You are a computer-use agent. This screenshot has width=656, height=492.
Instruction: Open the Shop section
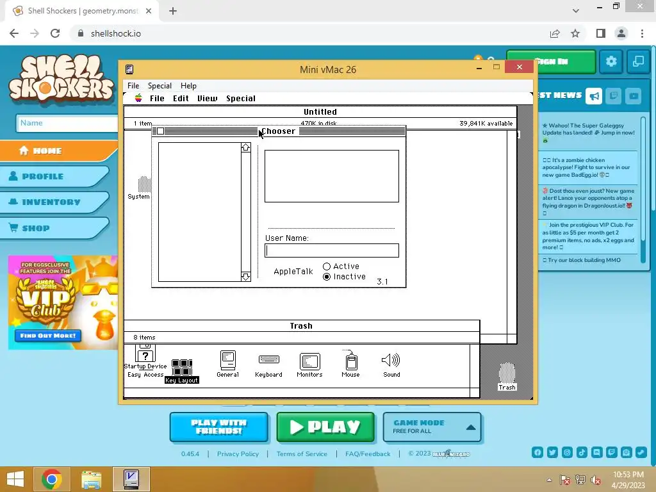click(x=54, y=228)
